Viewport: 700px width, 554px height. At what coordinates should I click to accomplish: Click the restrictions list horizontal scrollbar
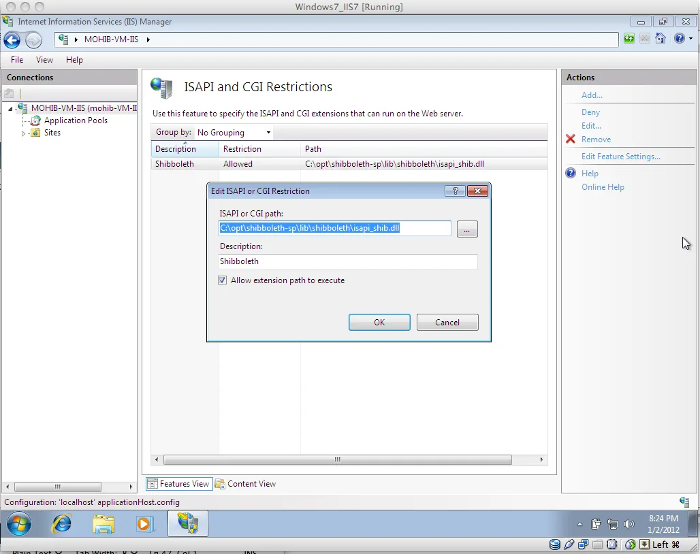tap(338, 460)
